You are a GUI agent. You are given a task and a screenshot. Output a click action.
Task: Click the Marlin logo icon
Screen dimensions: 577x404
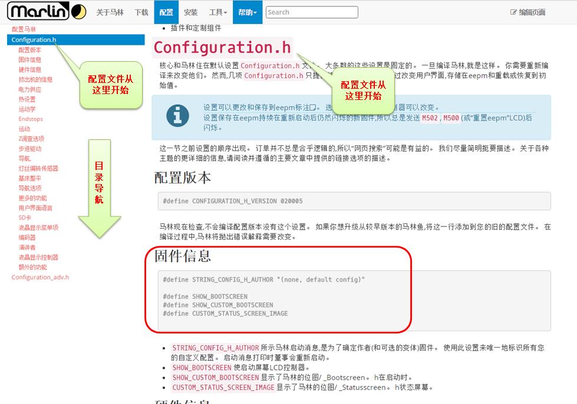tap(39, 11)
